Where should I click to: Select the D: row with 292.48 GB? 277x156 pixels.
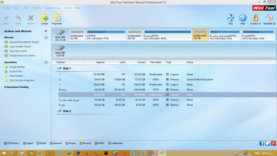click(167, 90)
